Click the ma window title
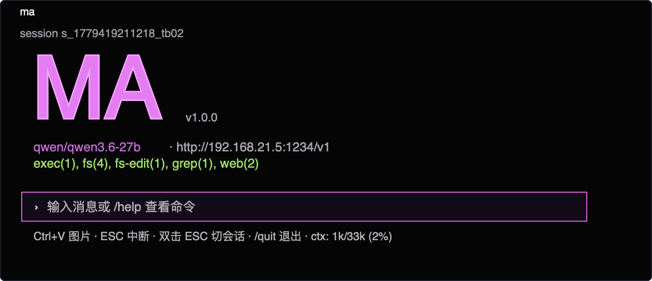 click(x=27, y=12)
